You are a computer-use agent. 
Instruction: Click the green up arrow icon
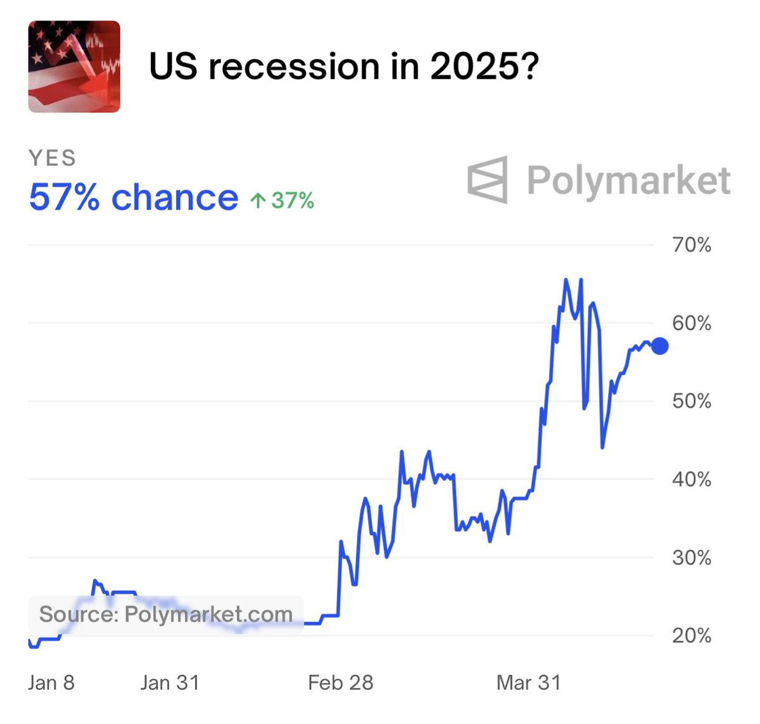point(257,201)
